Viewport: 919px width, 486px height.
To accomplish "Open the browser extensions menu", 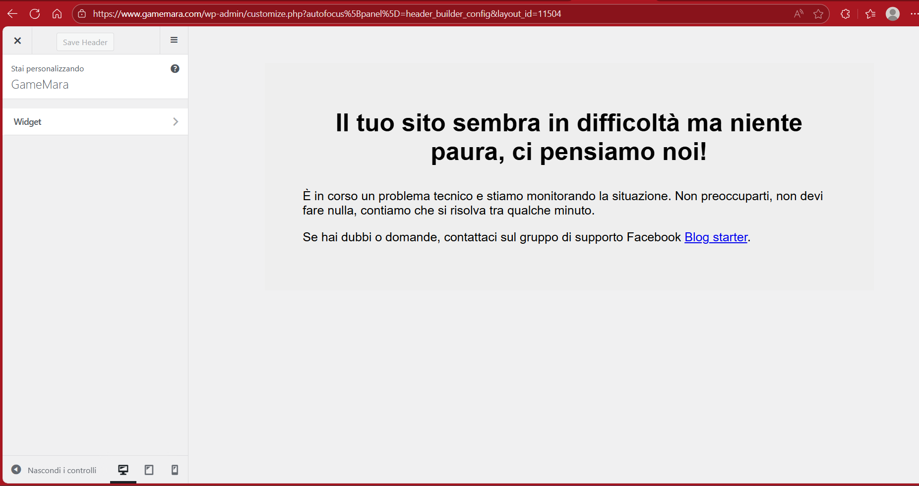I will pyautogui.click(x=846, y=14).
